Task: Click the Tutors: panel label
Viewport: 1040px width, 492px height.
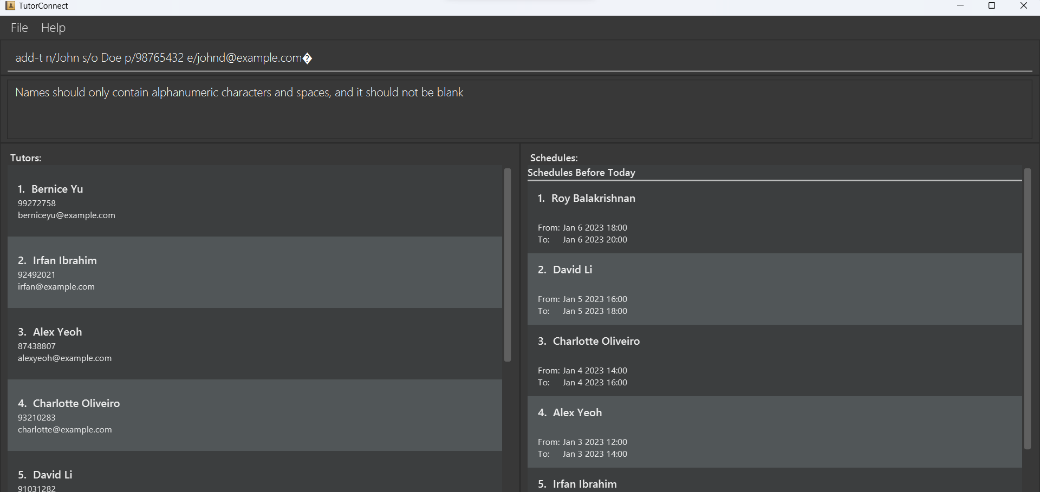Action: click(25, 158)
